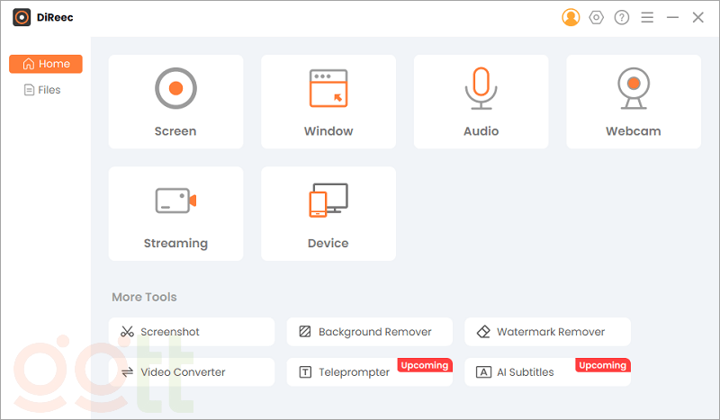Click the help question mark icon
The height and width of the screenshot is (420, 720).
tap(622, 17)
